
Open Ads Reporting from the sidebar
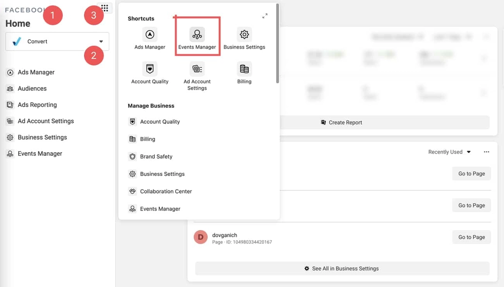[x=37, y=105]
